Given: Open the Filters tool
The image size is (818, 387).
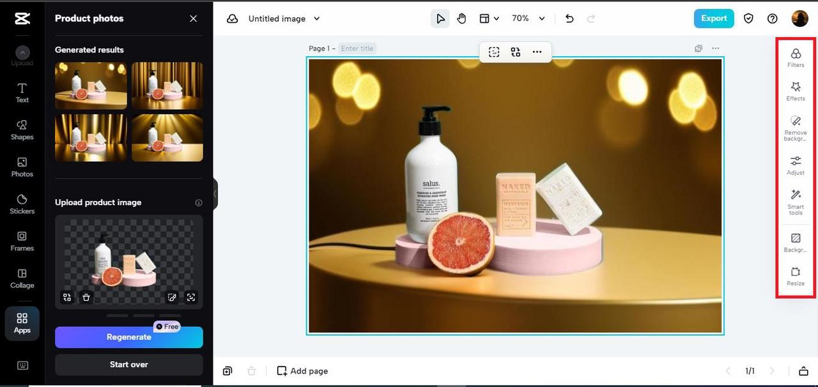Looking at the screenshot, I should pyautogui.click(x=796, y=57).
